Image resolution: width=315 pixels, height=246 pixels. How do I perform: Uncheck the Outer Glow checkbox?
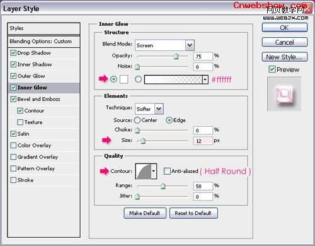(x=13, y=76)
